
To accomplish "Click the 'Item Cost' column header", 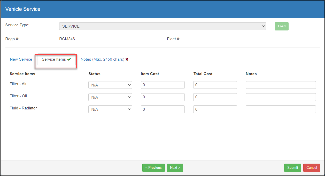I will 150,74.
